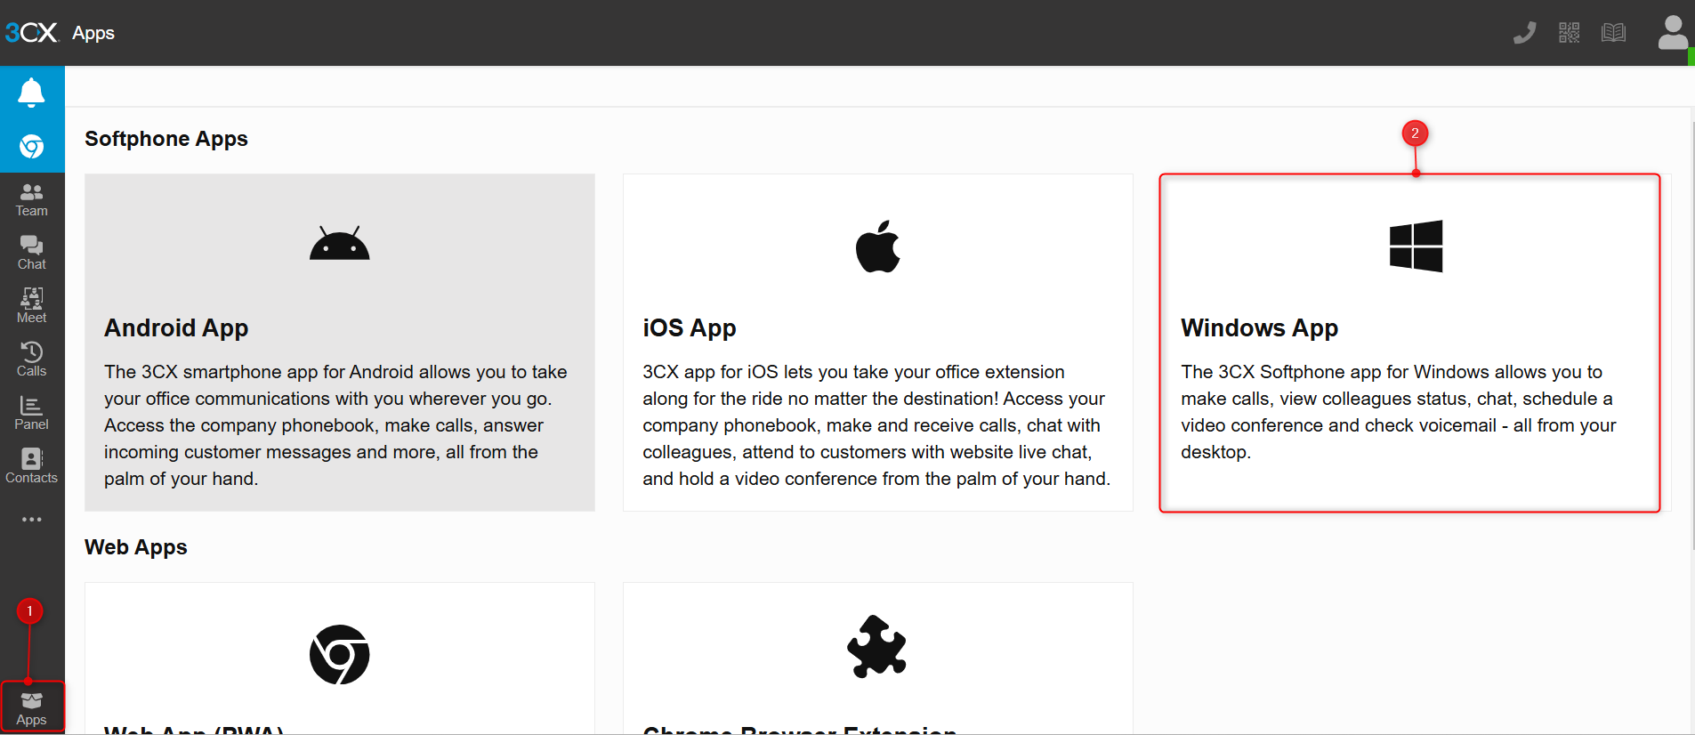Open the Windows App card title
1695x735 pixels.
pos(1259,328)
